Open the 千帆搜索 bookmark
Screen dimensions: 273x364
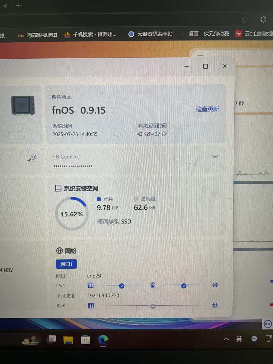tap(90, 34)
